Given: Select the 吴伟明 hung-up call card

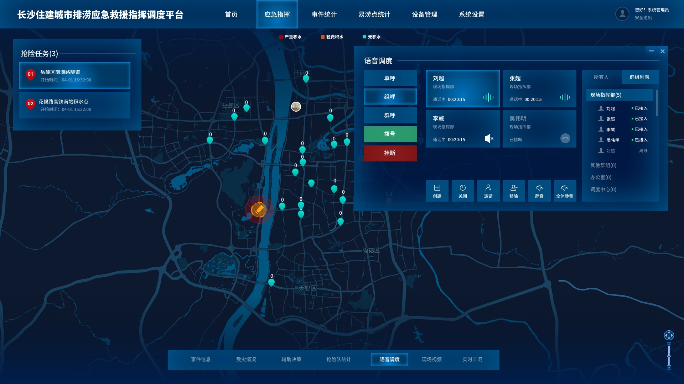Looking at the screenshot, I should coord(539,129).
